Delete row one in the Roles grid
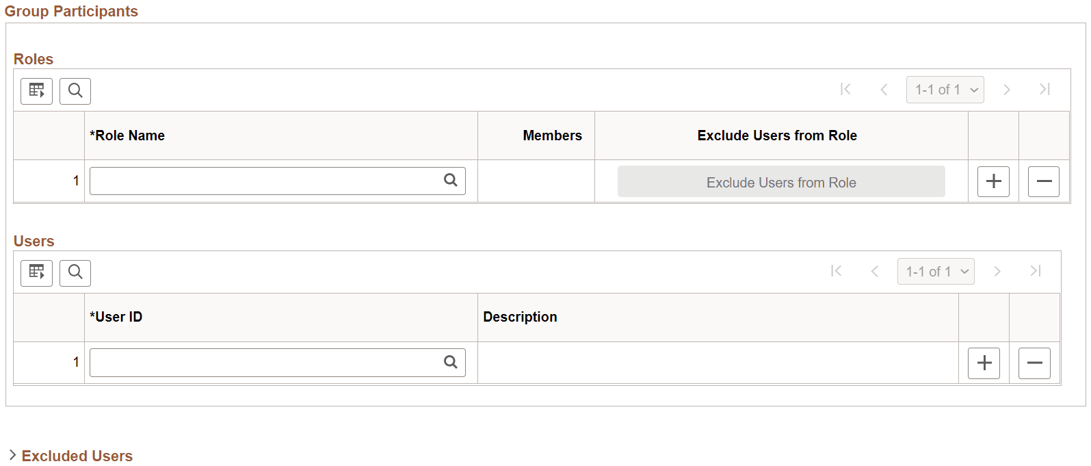This screenshot has height=466, width=1091. (x=1044, y=181)
